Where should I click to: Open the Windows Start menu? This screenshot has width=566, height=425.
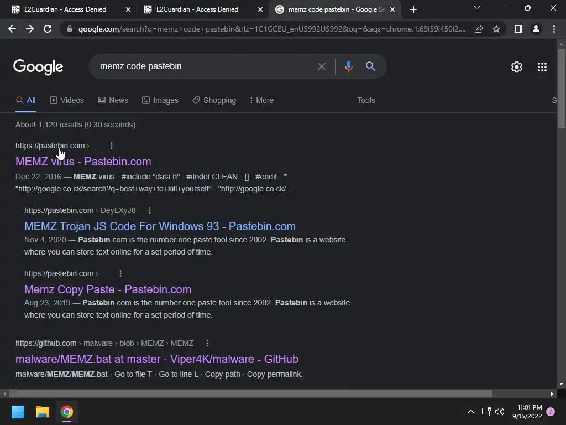pyautogui.click(x=18, y=412)
